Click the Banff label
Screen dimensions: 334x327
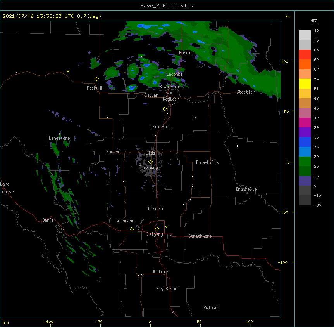click(x=48, y=220)
